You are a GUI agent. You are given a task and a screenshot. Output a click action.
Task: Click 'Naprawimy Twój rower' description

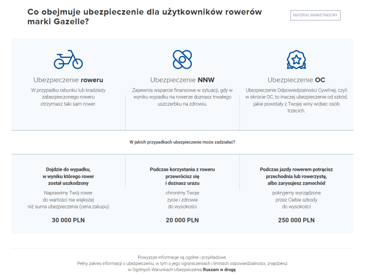coord(68,200)
